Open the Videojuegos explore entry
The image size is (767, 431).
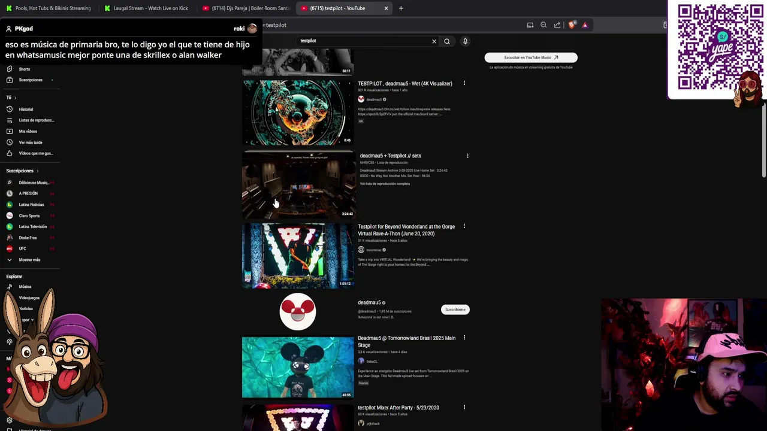tap(29, 298)
